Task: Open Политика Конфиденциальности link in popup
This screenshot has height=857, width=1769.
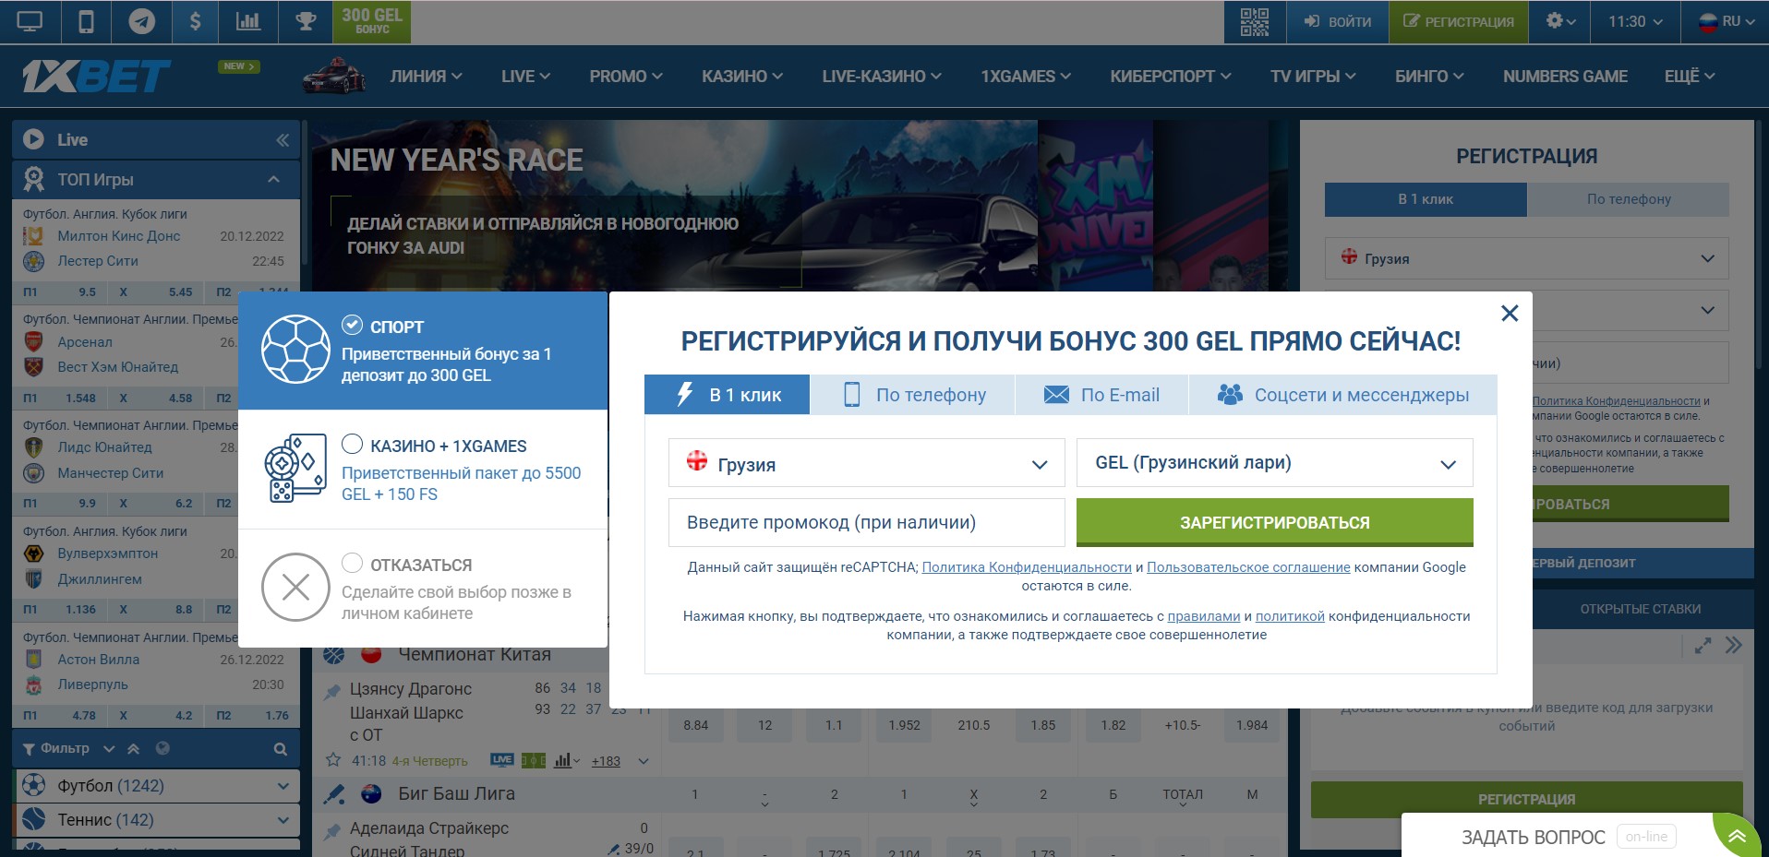Action: point(1027,567)
